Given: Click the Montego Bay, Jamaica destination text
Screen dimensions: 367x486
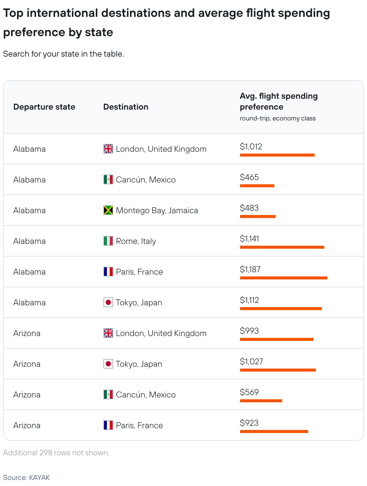Looking at the screenshot, I should pyautogui.click(x=157, y=210).
